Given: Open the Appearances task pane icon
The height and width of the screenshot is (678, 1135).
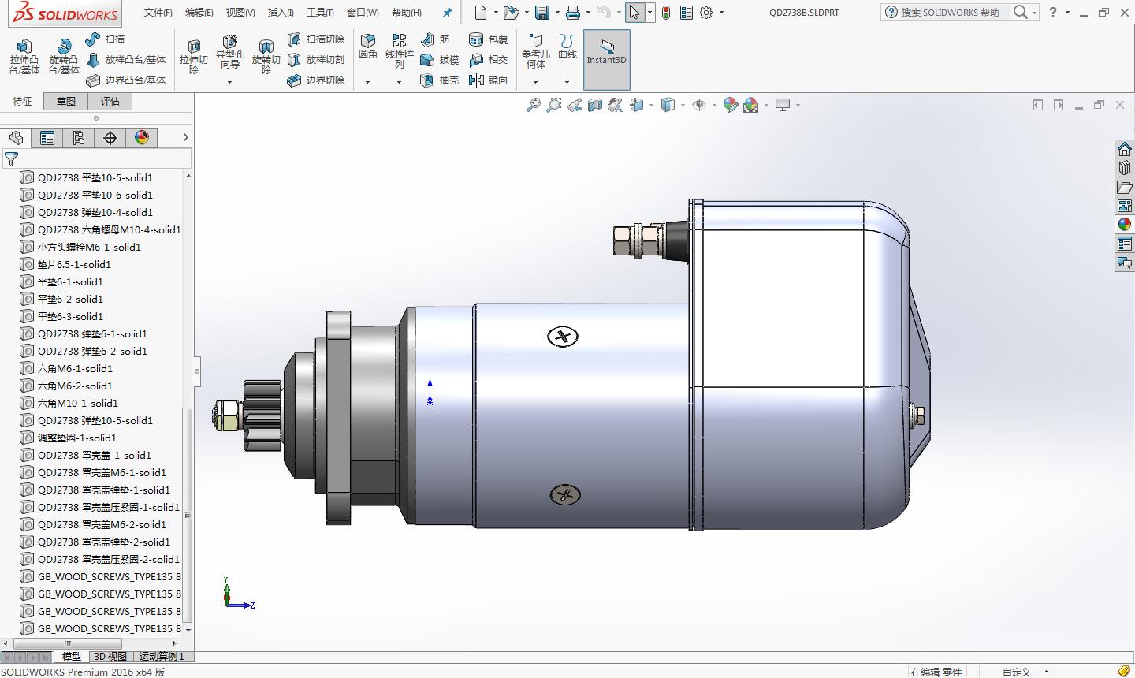Looking at the screenshot, I should point(1125,225).
